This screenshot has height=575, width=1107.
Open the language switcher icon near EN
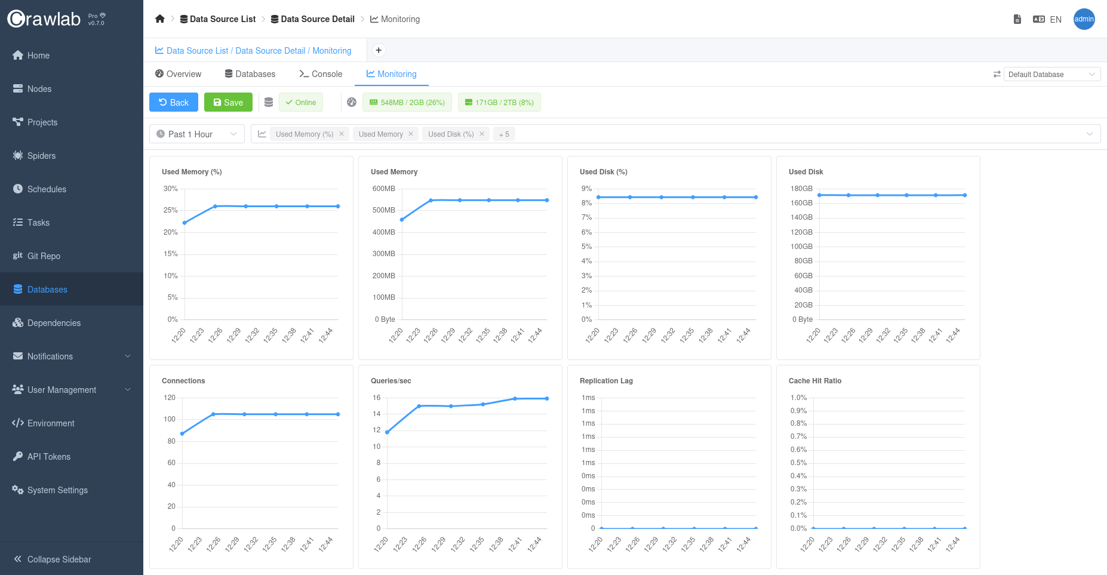point(1038,19)
